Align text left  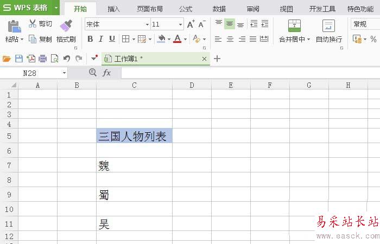218,39
